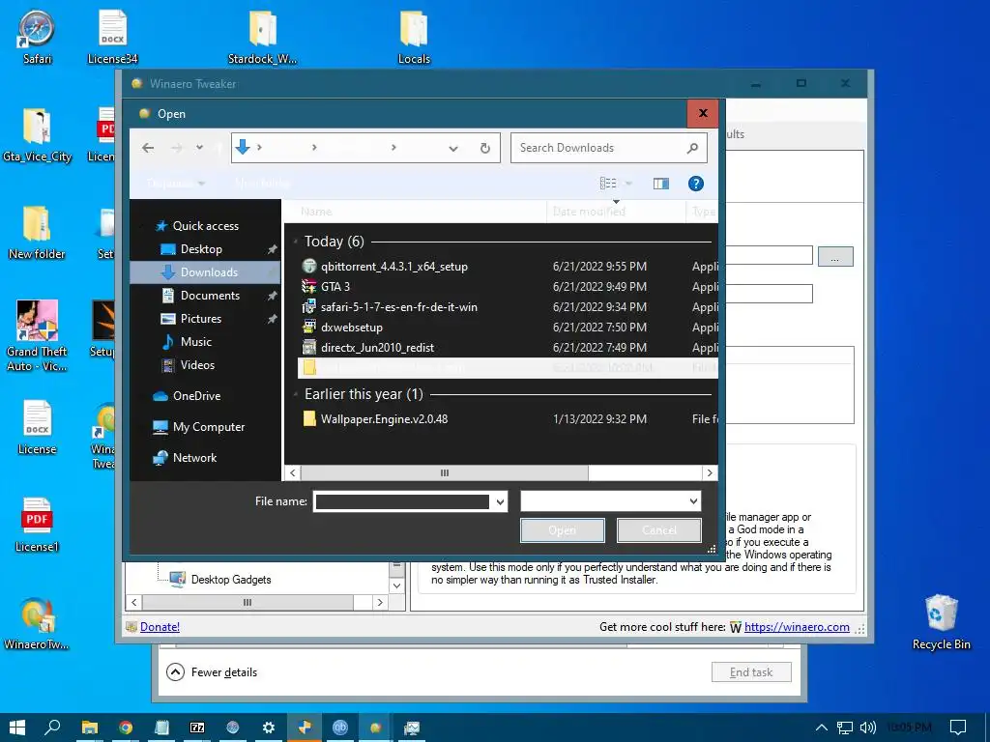The image size is (990, 742).
Task: Select the Stardock_W... folder on desktop
Action: coord(262,38)
